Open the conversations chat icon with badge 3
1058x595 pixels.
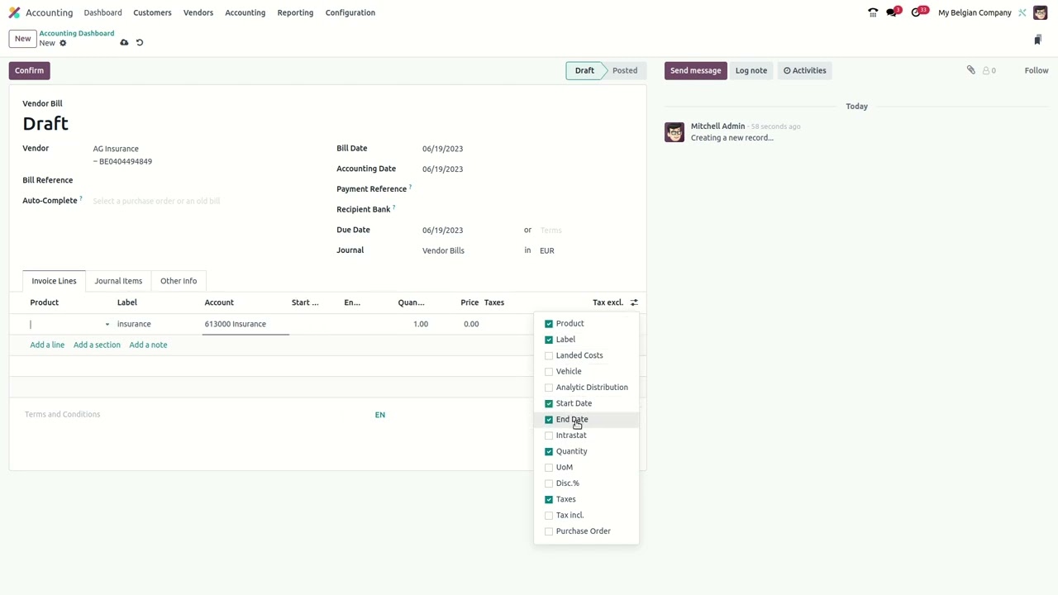click(893, 12)
